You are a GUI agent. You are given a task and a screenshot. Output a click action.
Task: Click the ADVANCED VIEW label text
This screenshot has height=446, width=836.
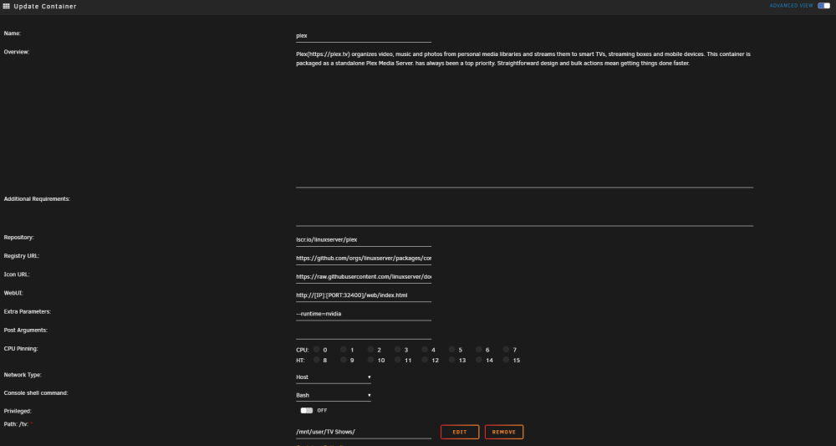coord(791,6)
